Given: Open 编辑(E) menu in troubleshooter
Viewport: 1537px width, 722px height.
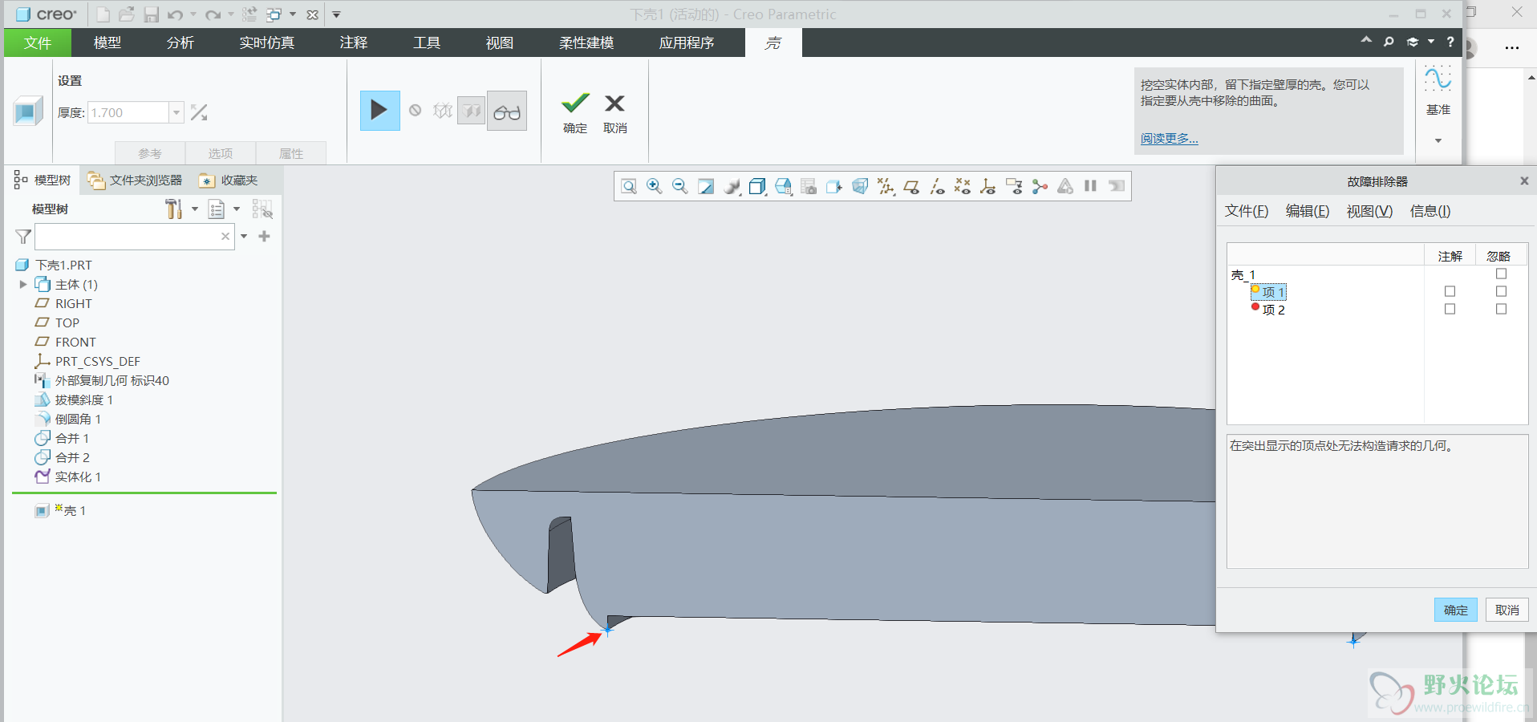Looking at the screenshot, I should tap(1308, 211).
